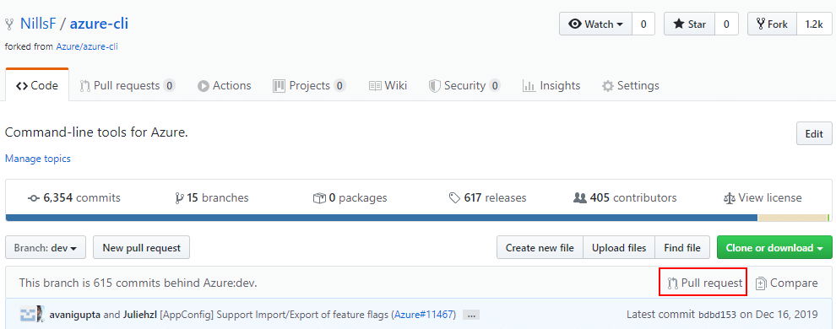Open the Manage topics link
This screenshot has width=836, height=329.
coord(37,159)
